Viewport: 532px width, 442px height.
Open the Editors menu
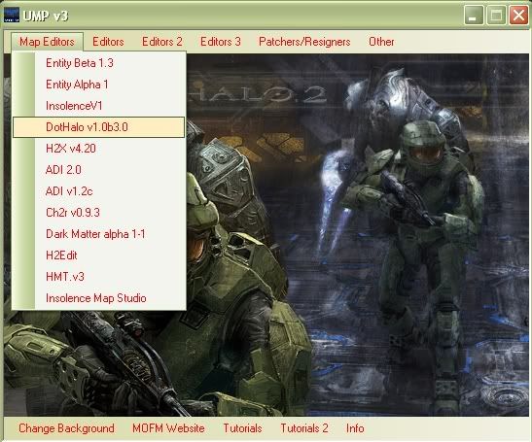point(108,42)
